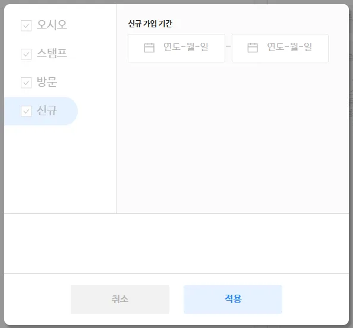Apply the filter with 적용 button

233,299
